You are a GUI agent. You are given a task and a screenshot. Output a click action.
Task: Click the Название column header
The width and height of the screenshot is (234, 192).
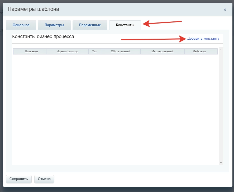pyautogui.click(x=31, y=51)
